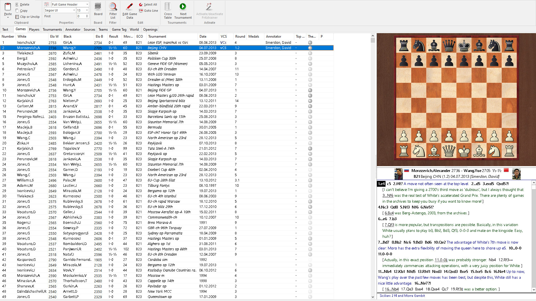Expand the Font Size dropdown showing 13

pyautogui.click(x=86, y=10)
